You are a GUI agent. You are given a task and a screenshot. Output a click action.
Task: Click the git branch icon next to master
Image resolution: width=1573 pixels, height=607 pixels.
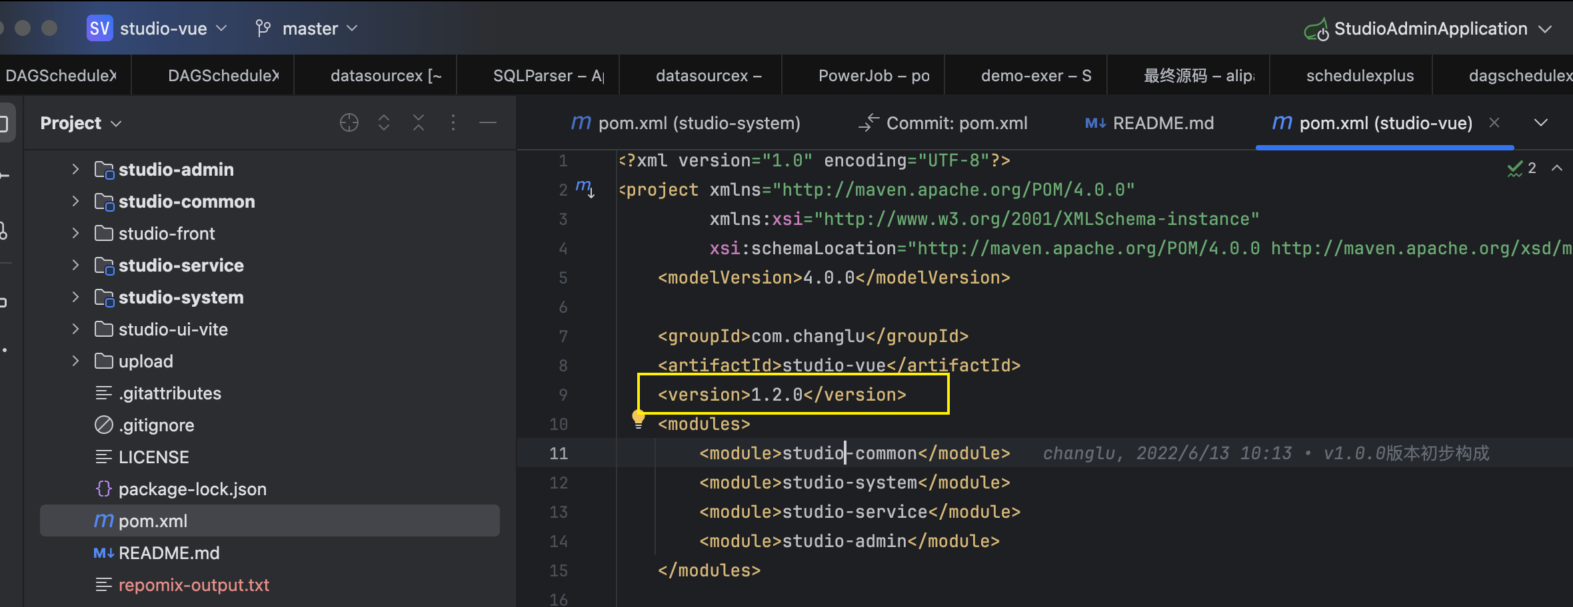point(263,29)
